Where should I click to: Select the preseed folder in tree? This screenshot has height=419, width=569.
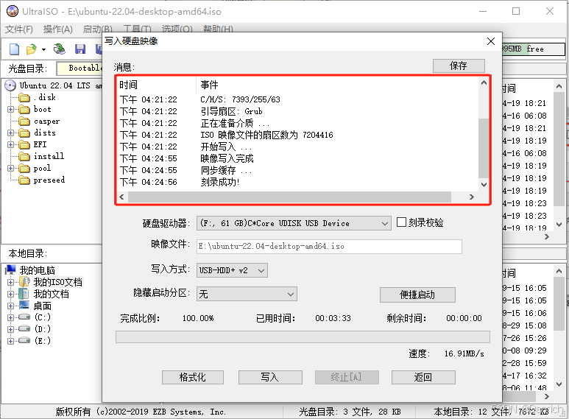[49, 180]
